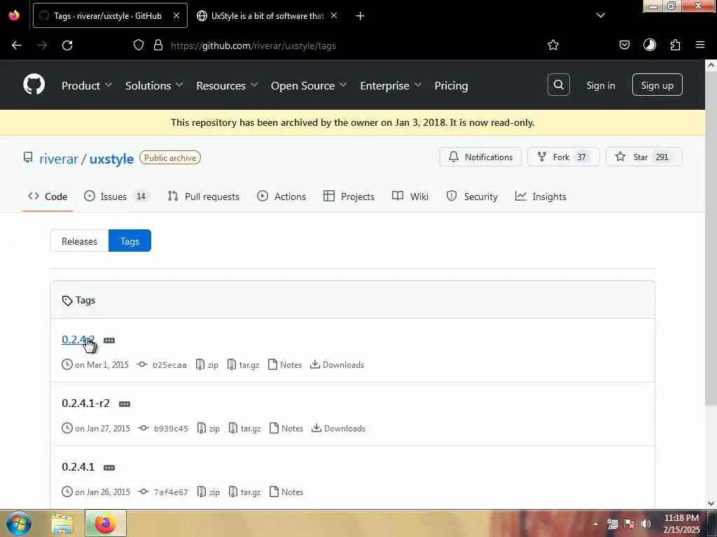Image resolution: width=717 pixels, height=537 pixels.
Task: Open Downloads for the Mar 1, 2015 tag
Action: pos(337,364)
